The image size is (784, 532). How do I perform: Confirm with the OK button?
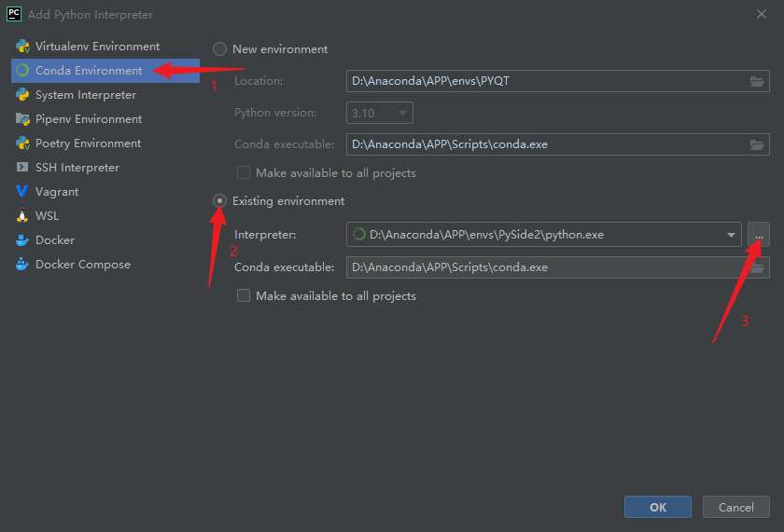coord(657,507)
